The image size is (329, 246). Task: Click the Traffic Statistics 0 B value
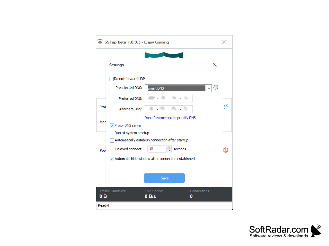[x=103, y=196]
